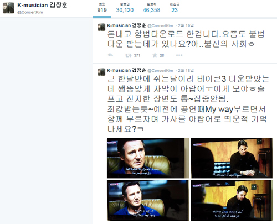The width and height of the screenshot is (277, 224).
Task: Select the Tweets tab showing 919
Action: click(102, 8)
